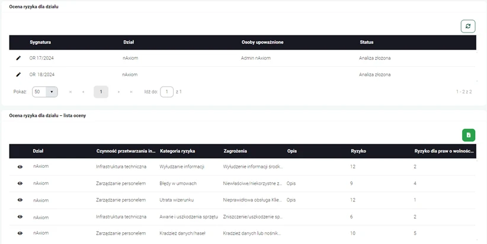Go to the next page arrow

tap(119, 92)
